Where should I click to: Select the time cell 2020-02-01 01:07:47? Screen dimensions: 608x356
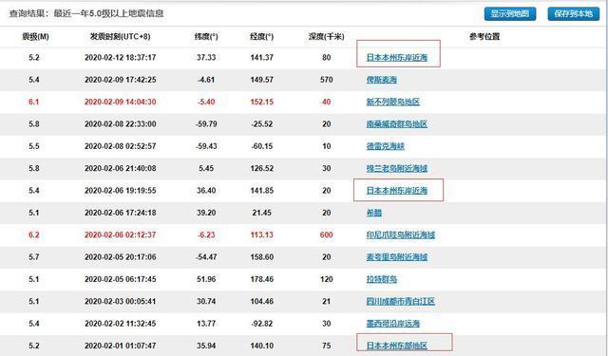(x=121, y=346)
